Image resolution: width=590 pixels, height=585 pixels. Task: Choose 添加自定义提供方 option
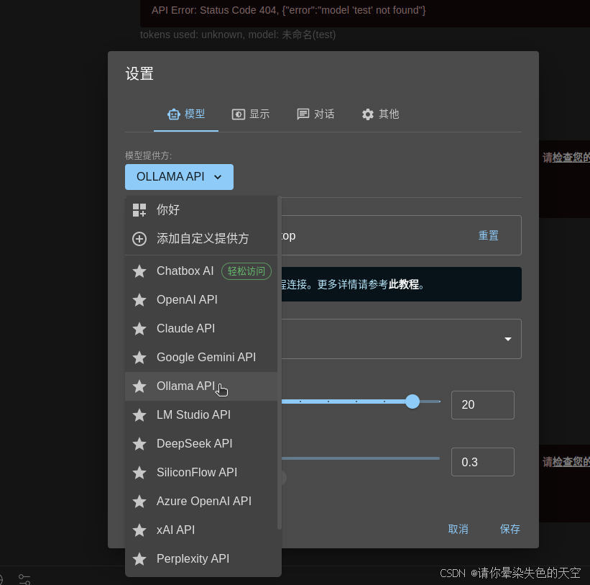(x=201, y=238)
